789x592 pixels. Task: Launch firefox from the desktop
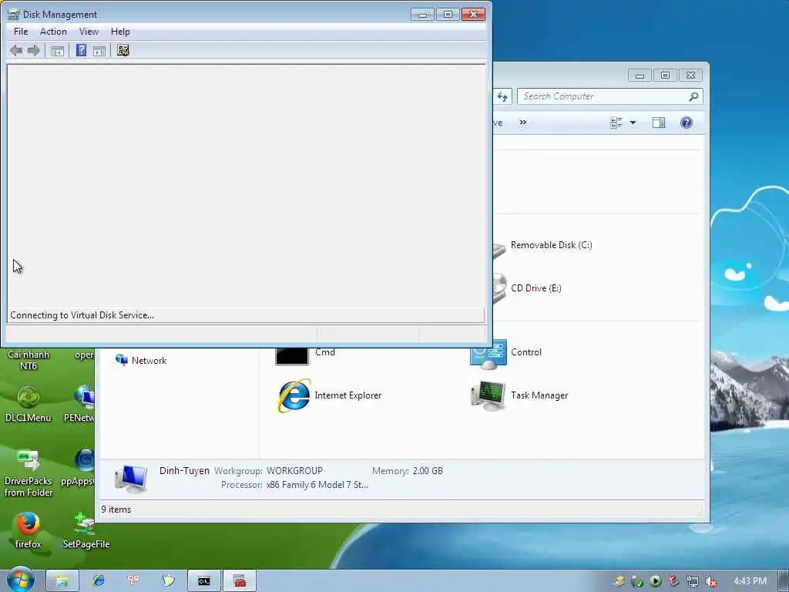click(29, 530)
